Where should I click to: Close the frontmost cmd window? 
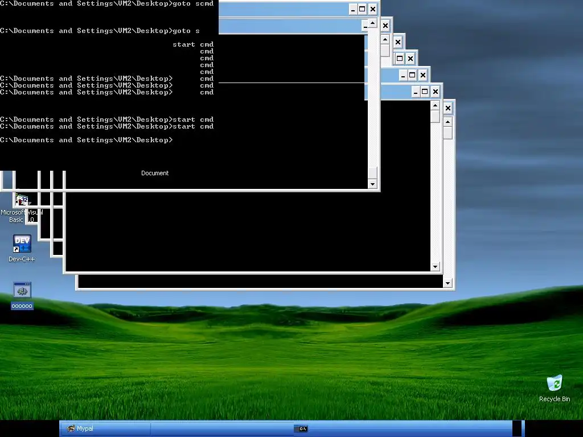[372, 9]
